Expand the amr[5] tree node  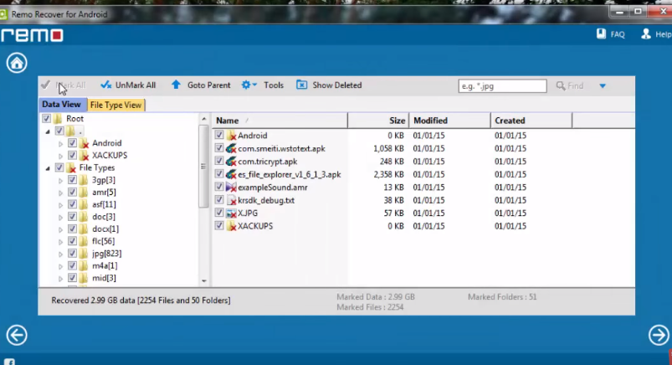(60, 193)
